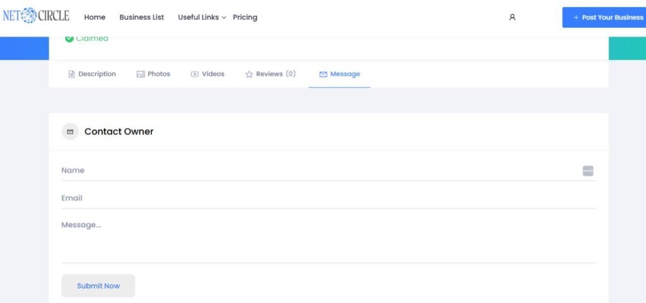
Task: Click the Post Your Business button
Action: point(604,17)
